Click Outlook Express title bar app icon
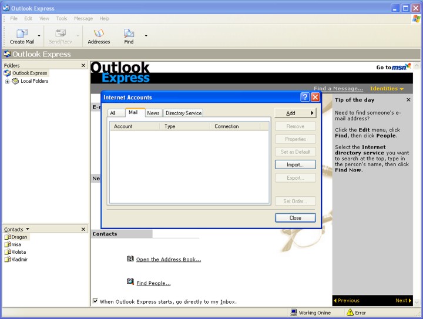Viewport: 423px width, 319px height. click(x=6, y=8)
